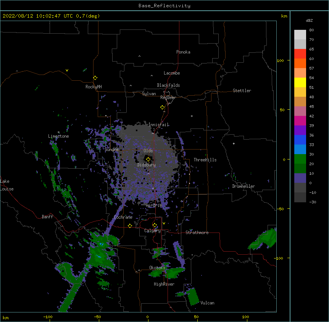Click the white plus marker north of Drumheller

click(x=234, y=143)
